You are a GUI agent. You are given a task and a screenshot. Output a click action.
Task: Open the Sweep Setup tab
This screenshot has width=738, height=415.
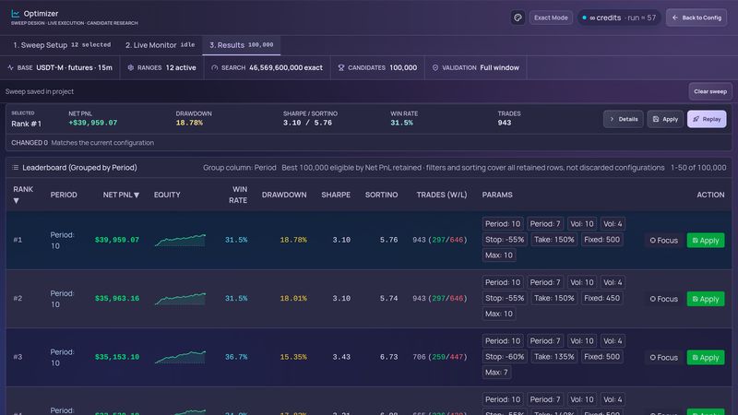coord(62,45)
